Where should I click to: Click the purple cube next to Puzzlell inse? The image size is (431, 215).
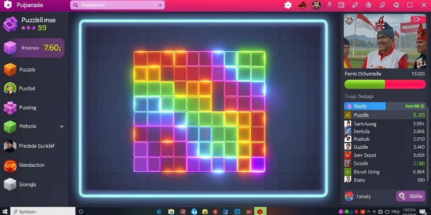[x=10, y=24]
